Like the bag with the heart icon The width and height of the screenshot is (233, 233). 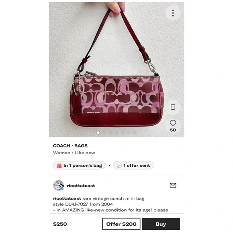click(173, 123)
